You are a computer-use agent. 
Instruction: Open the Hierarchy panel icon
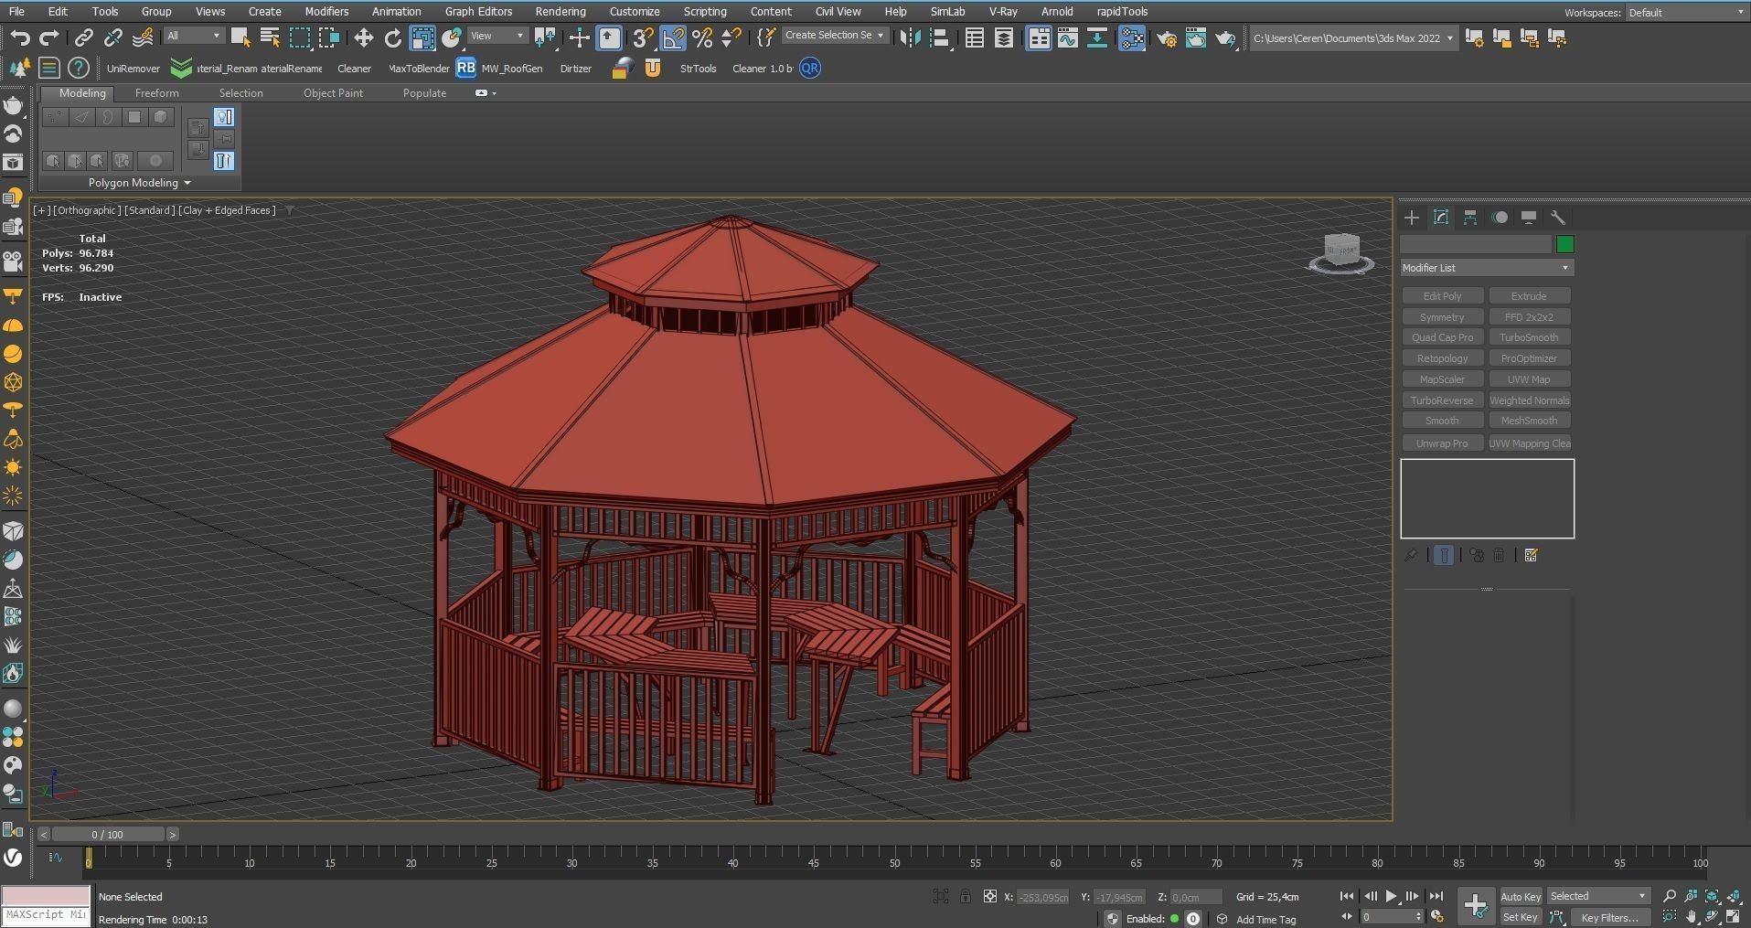coord(1470,218)
